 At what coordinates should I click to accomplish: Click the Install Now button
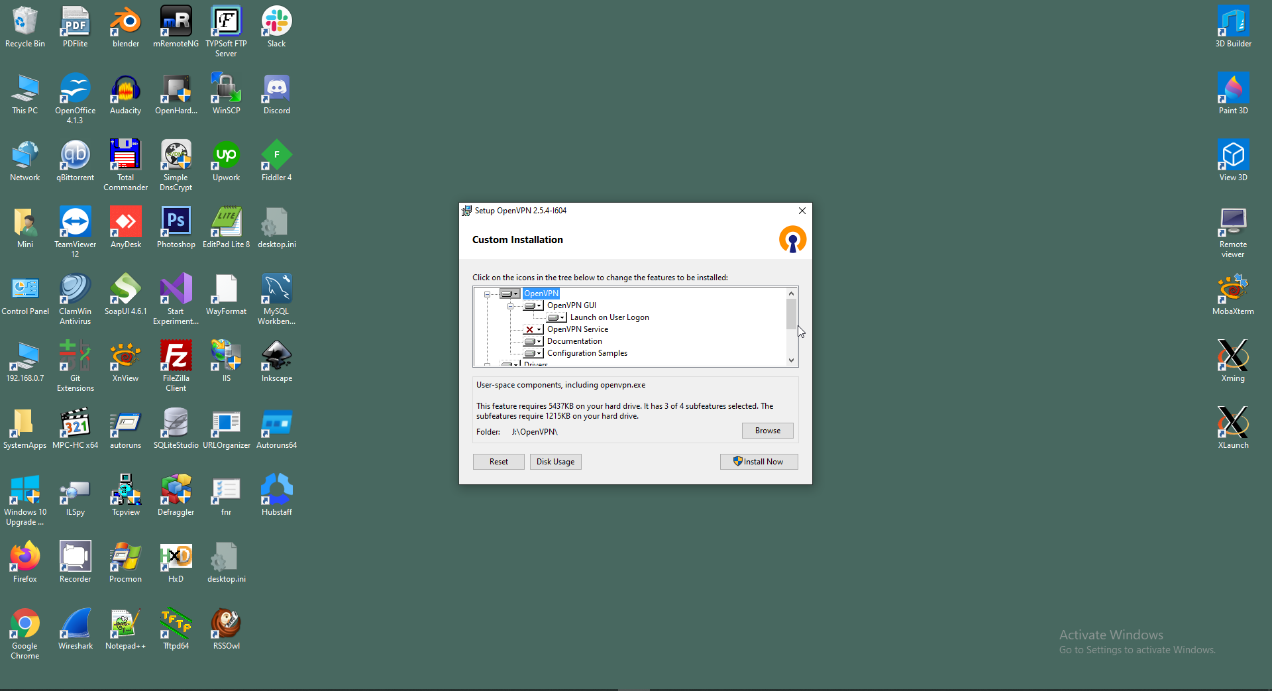tap(759, 462)
